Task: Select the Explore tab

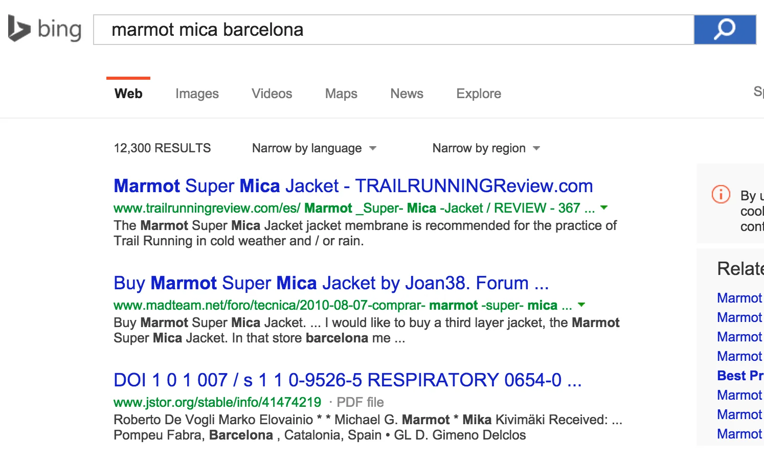Action: tap(478, 94)
